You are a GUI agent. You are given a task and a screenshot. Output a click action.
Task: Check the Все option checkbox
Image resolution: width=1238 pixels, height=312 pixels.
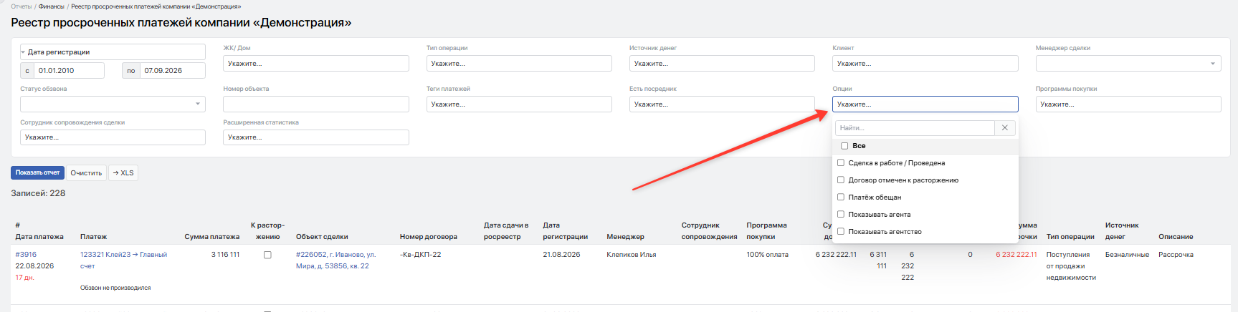click(x=844, y=146)
